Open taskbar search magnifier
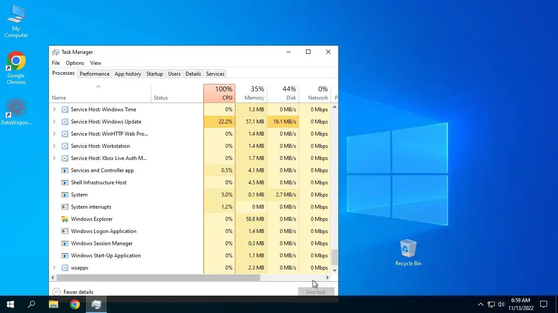Screen dimensions: 558x313 point(31,304)
